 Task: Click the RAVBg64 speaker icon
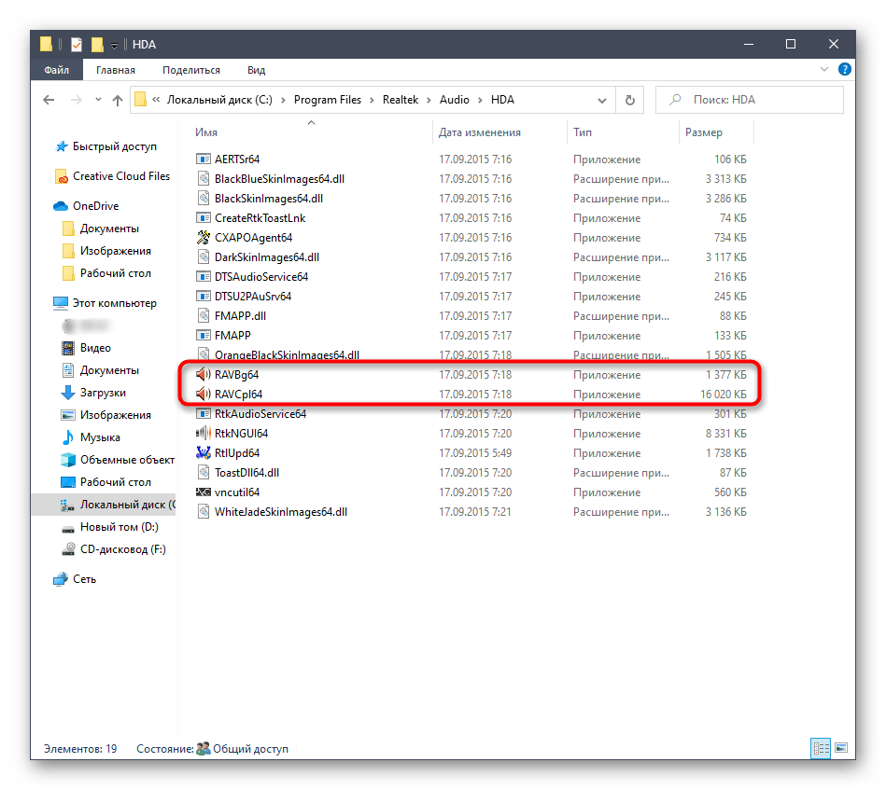(204, 375)
